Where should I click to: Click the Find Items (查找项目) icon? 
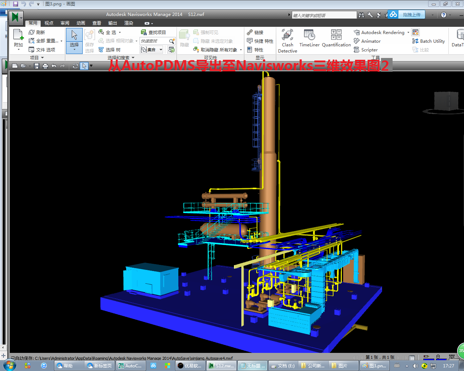[x=144, y=32]
